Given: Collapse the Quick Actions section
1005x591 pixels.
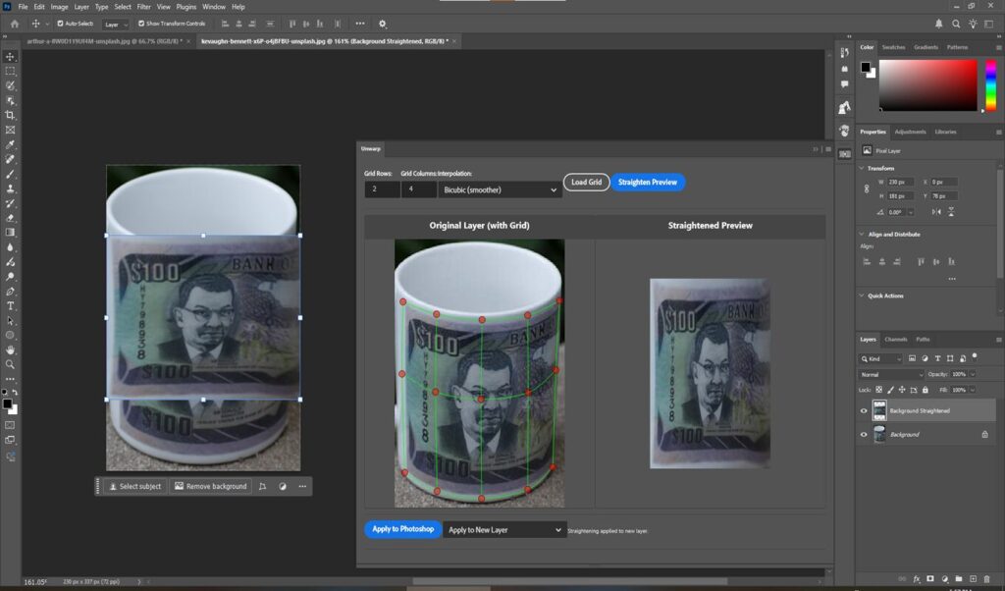Looking at the screenshot, I should 862,295.
